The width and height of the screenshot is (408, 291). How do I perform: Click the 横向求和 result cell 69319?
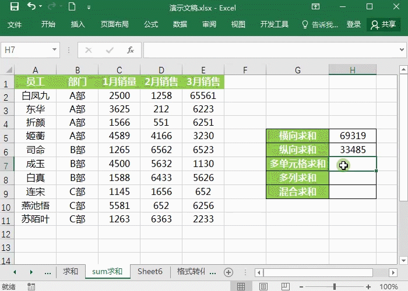[x=353, y=136]
